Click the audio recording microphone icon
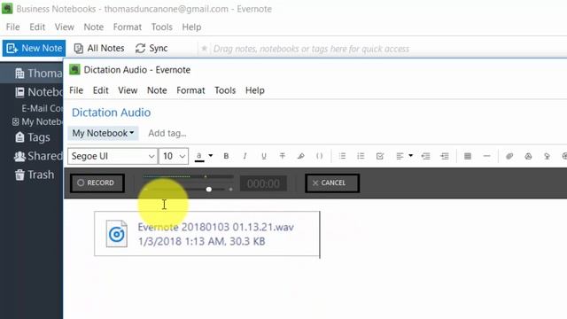The image size is (567, 319). click(x=547, y=156)
